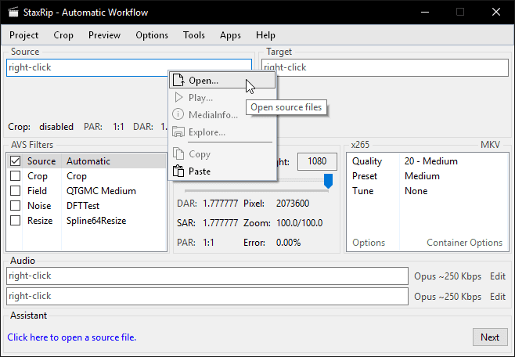Click the first Audio track input field
Screen dimensions: 515x357
207,276
